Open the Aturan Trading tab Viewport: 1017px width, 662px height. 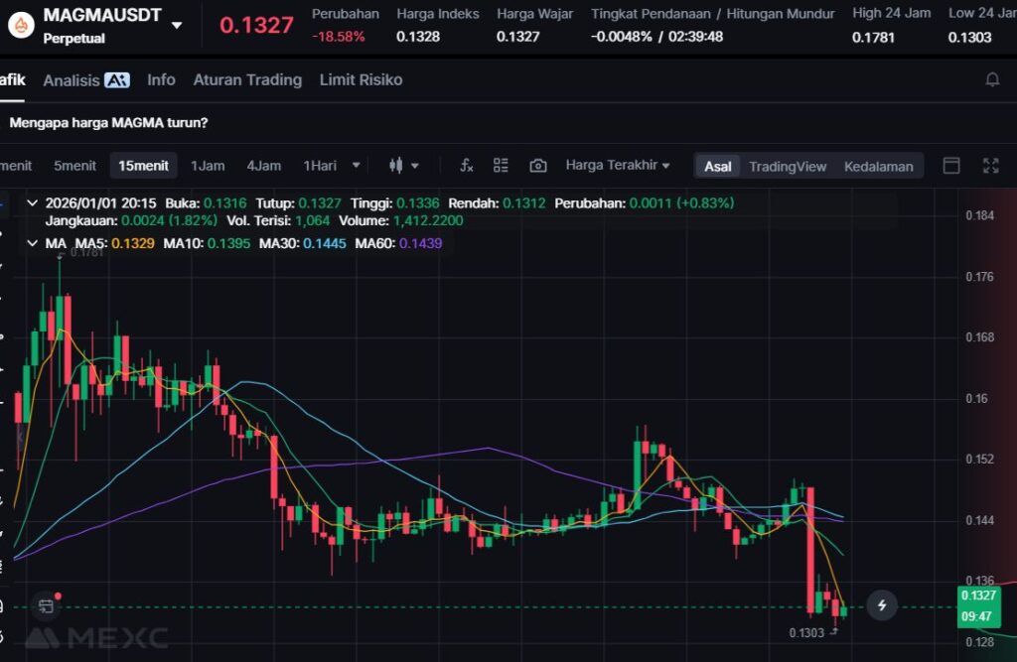(247, 79)
